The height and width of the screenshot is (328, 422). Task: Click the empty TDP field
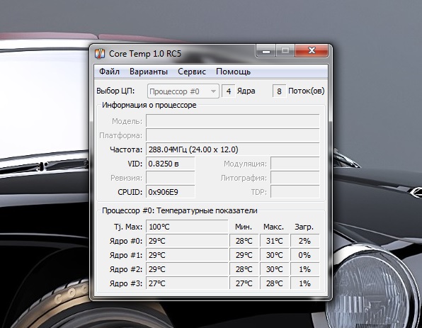coord(295,192)
